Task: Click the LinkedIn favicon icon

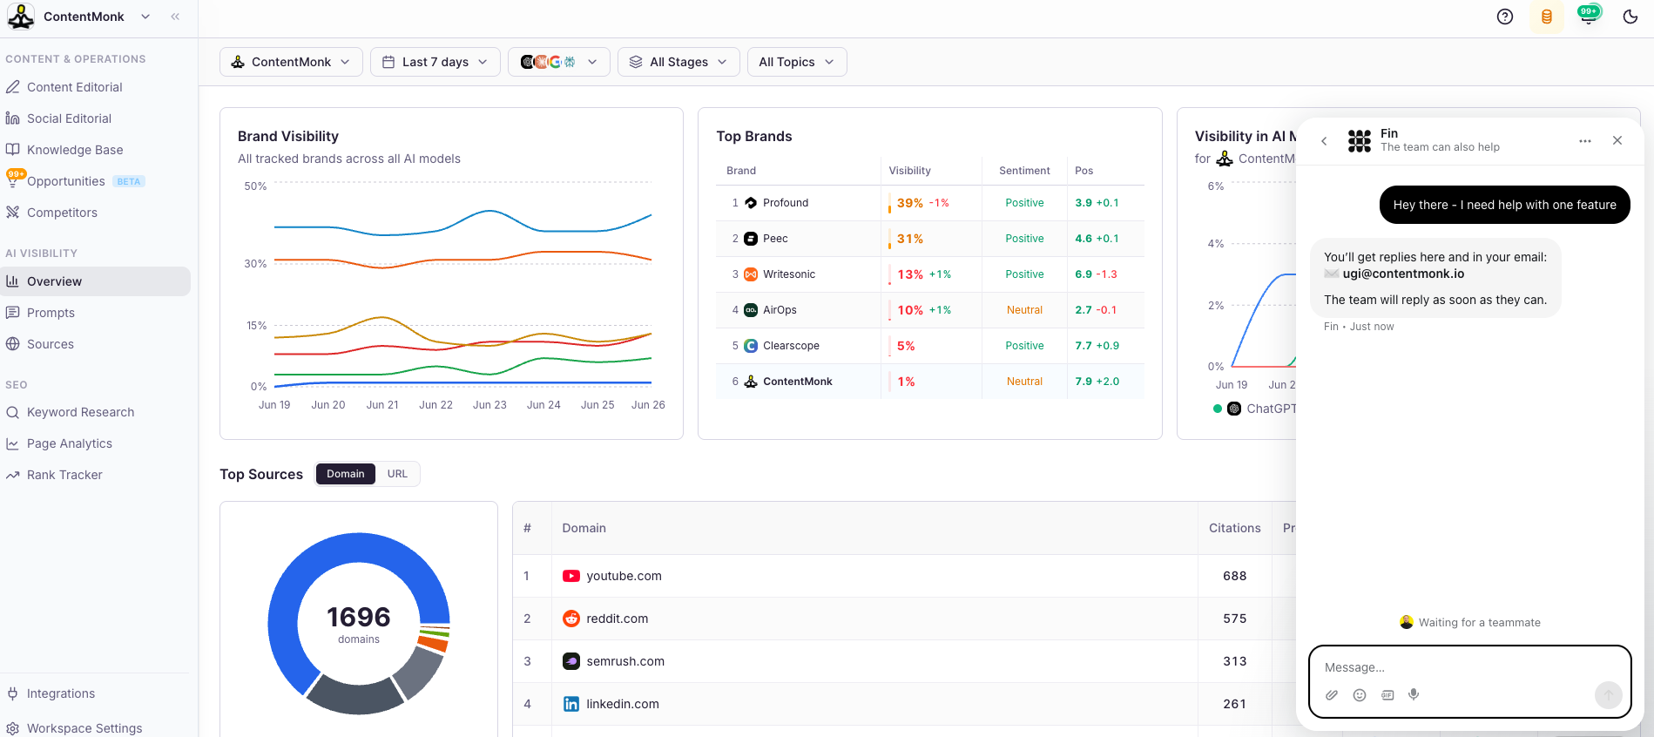Action: coord(571,704)
